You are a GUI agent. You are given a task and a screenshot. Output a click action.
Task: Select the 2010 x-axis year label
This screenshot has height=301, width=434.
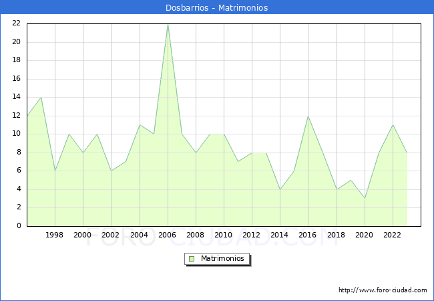[224, 235]
